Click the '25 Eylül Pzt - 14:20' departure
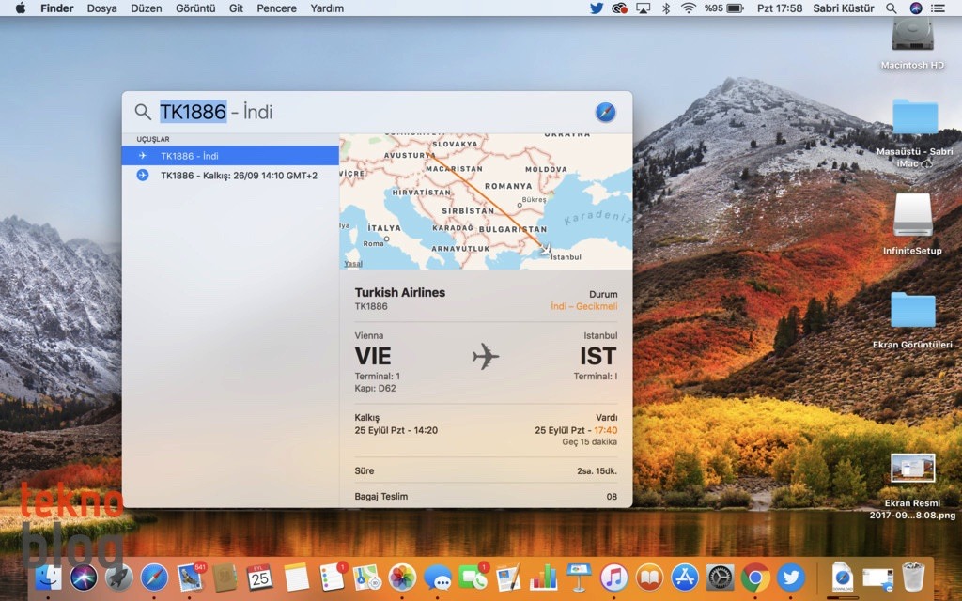Image resolution: width=962 pixels, height=601 pixels. tap(396, 430)
